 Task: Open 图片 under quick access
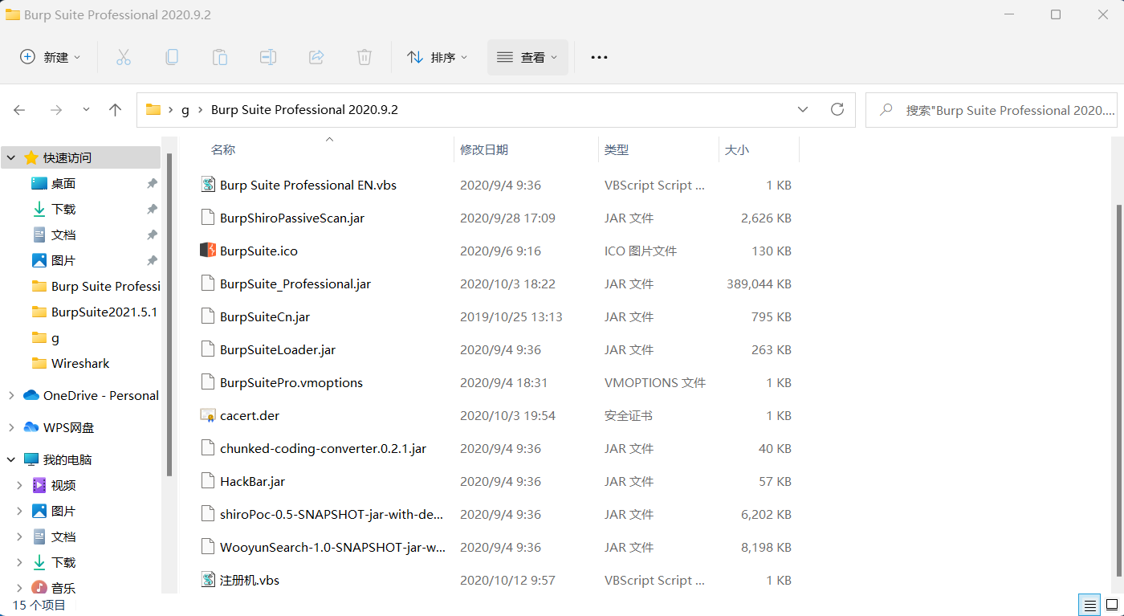tap(63, 260)
